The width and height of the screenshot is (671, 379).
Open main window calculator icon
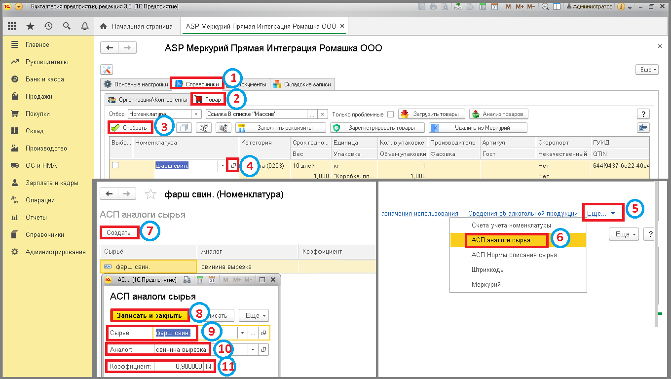pos(482,7)
